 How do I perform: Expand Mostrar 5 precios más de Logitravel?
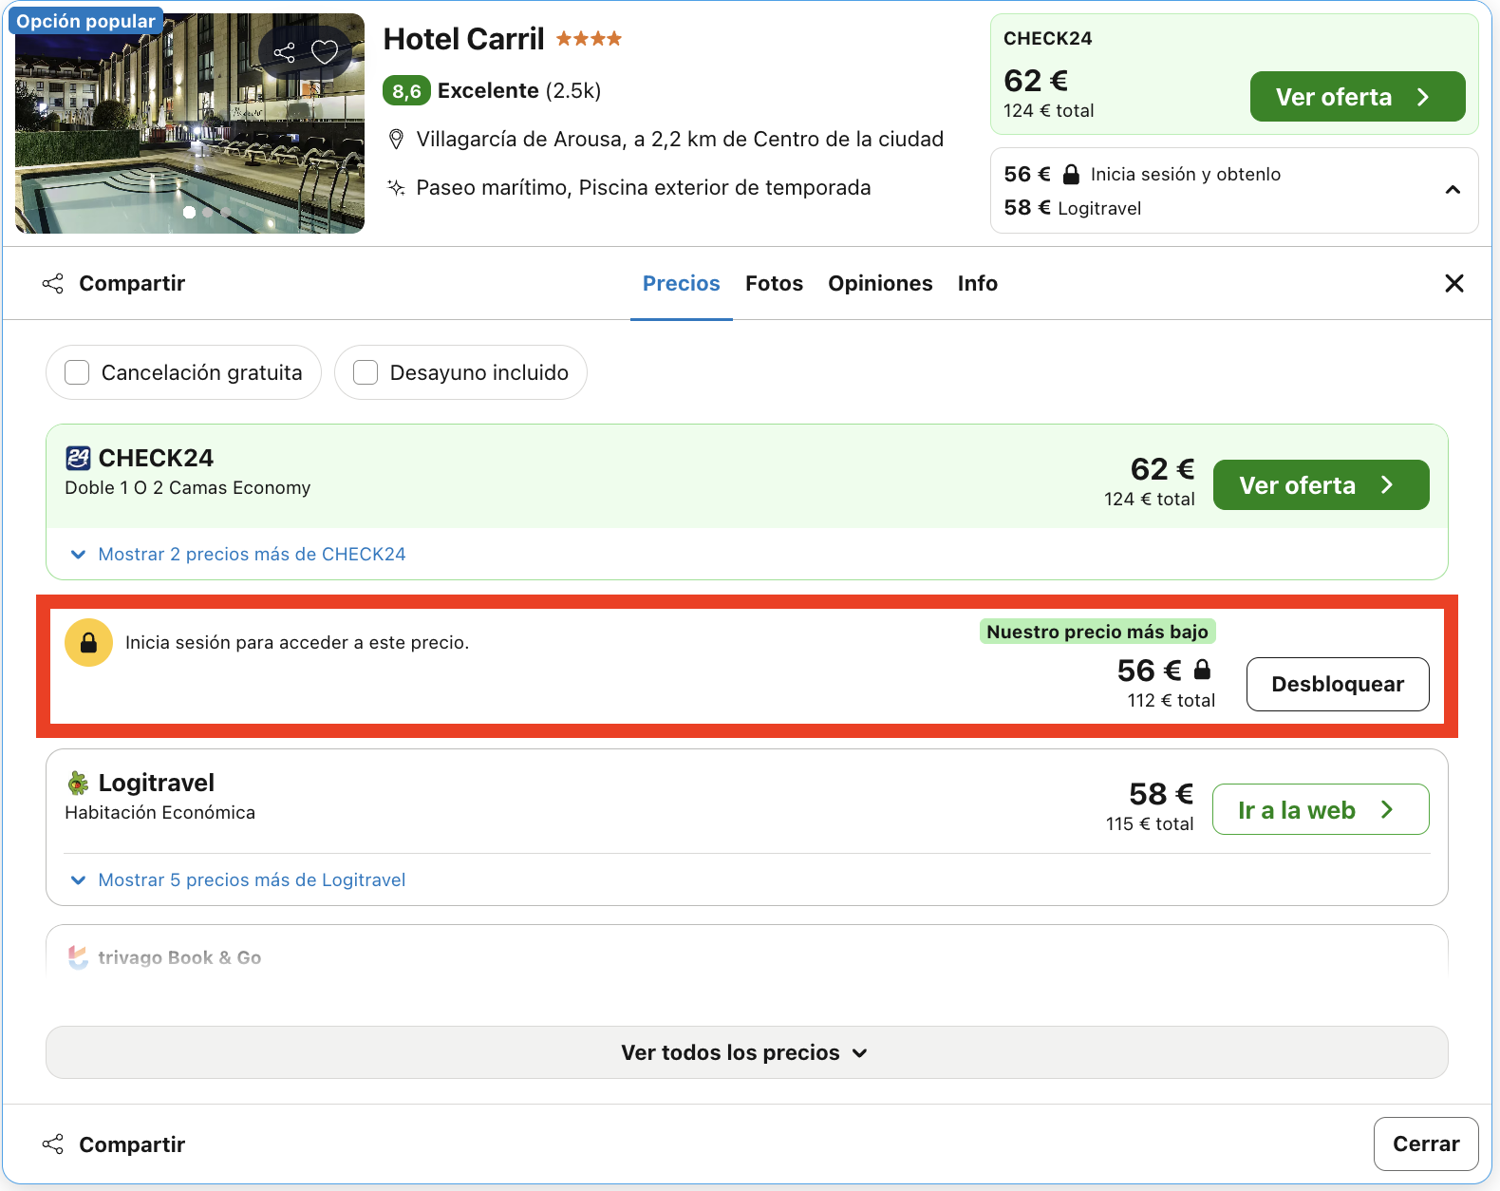click(x=238, y=879)
